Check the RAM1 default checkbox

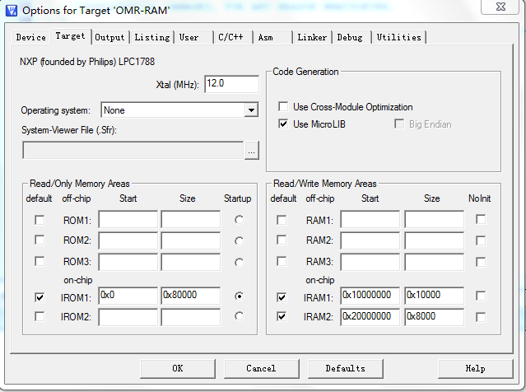282,220
